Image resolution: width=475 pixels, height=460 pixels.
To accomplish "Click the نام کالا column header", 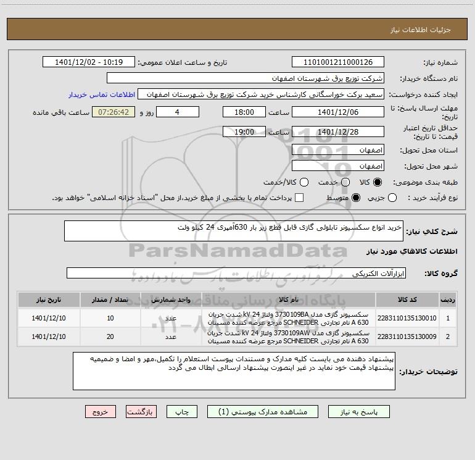I will (x=289, y=299).
